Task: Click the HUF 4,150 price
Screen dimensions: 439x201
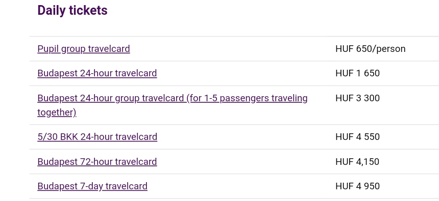Action: tap(357, 162)
